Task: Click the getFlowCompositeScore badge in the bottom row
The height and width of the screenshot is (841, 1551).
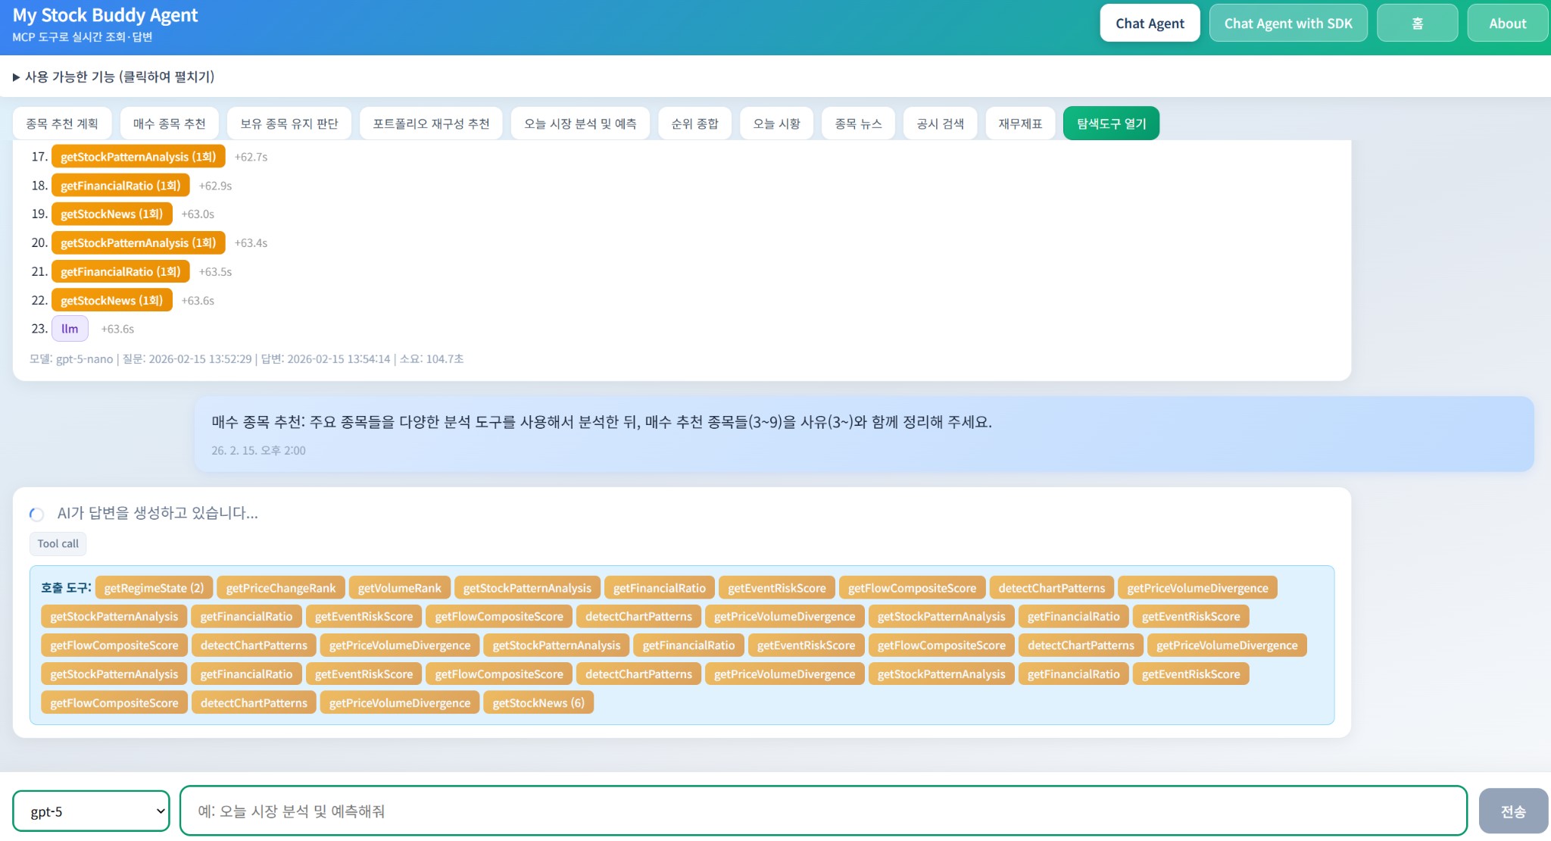Action: pos(114,702)
